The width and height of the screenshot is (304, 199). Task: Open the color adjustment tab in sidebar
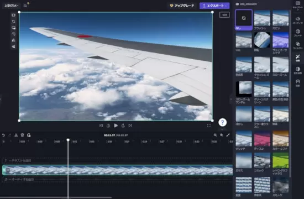pyautogui.click(x=297, y=70)
